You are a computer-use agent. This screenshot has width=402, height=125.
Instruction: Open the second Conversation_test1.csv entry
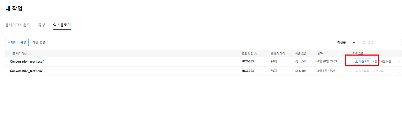pyautogui.click(x=26, y=71)
